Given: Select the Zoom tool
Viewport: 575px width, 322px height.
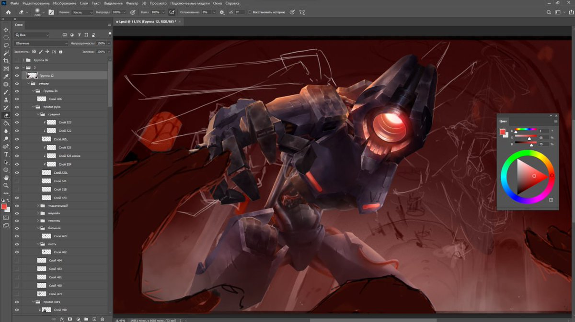Looking at the screenshot, I should coord(6,185).
